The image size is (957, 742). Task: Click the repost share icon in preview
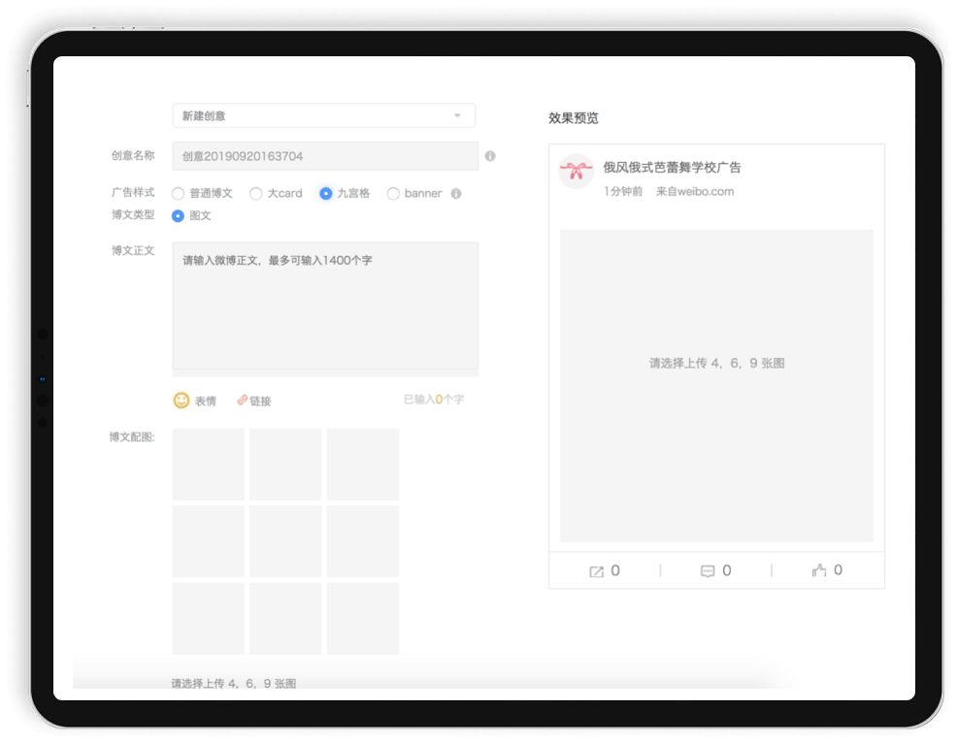(596, 571)
